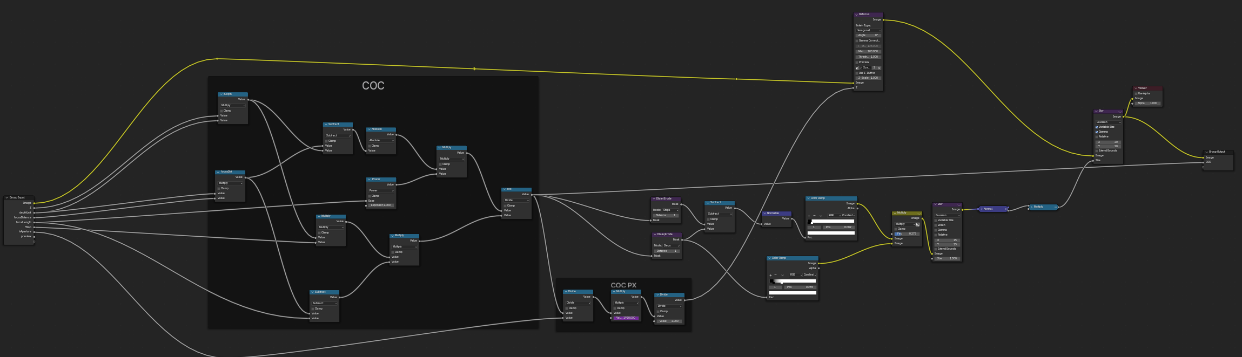Image resolution: width=1242 pixels, height=357 pixels.
Task: Enable Use Z-Buffer in Defocus node
Action: click(x=857, y=73)
